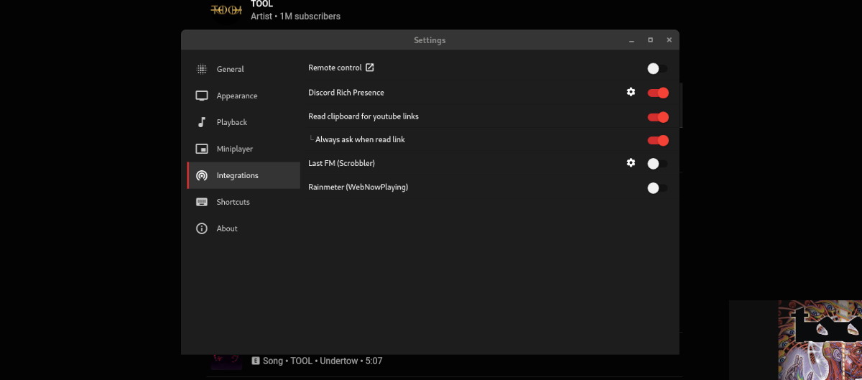Open Last FM Scrobbler gear settings
This screenshot has width=862, height=380.
[631, 163]
